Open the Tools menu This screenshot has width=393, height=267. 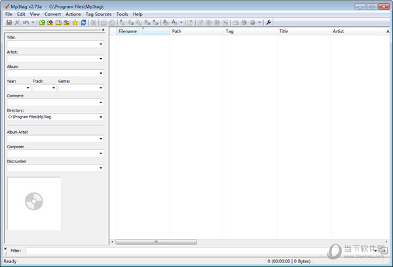(x=122, y=14)
